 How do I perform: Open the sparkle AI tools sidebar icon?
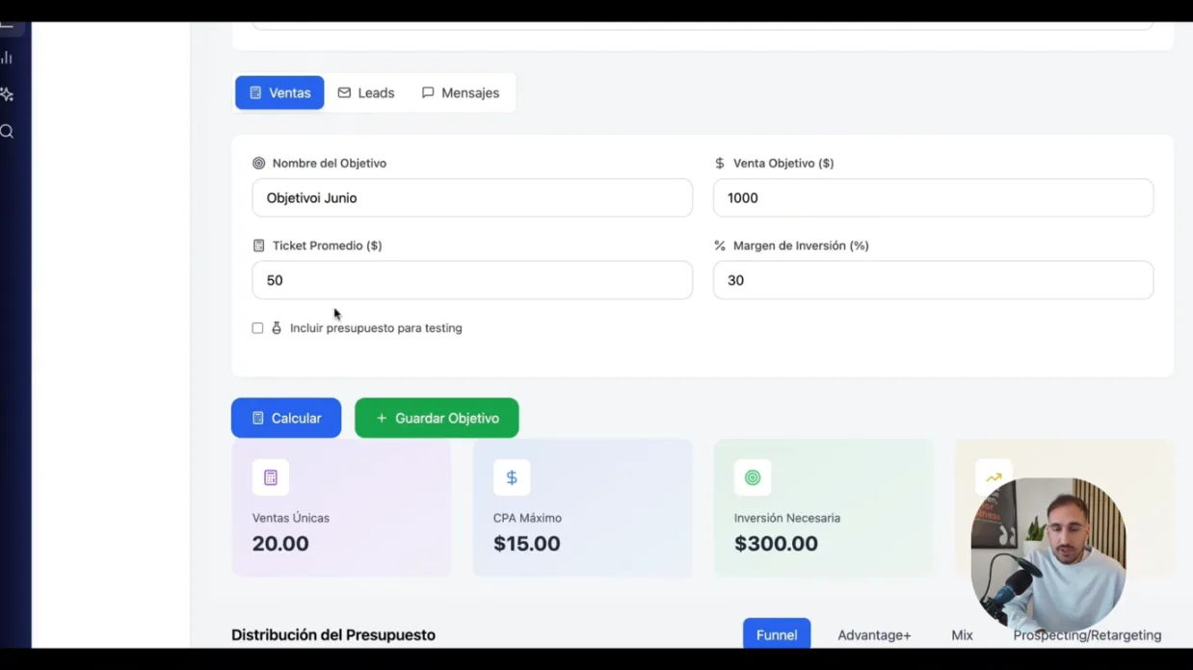[x=7, y=94]
